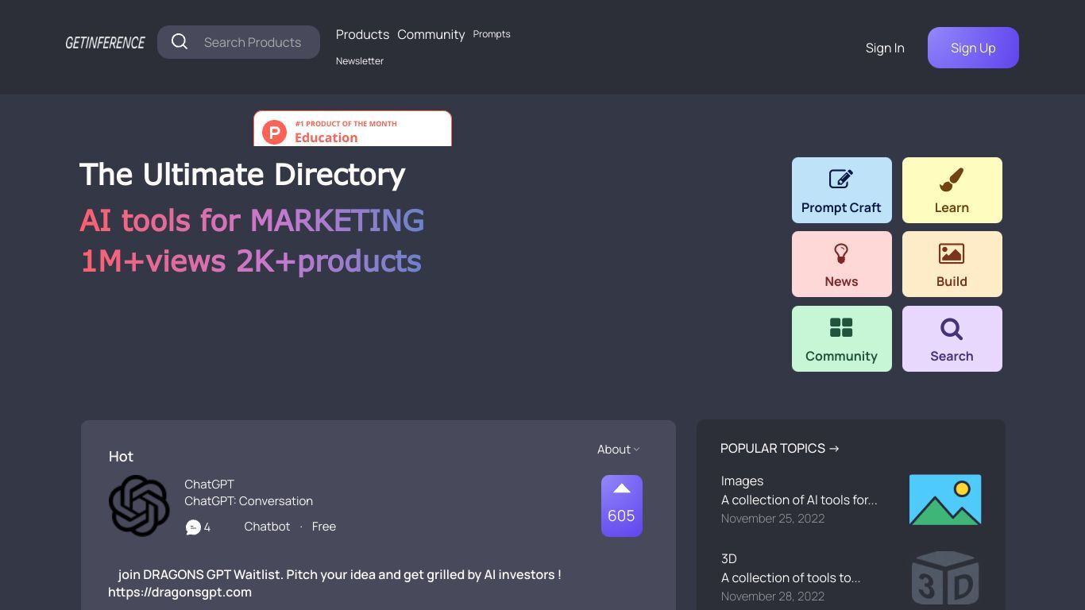Viewport: 1085px width, 610px height.
Task: Open the Images topic title
Action: [742, 481]
